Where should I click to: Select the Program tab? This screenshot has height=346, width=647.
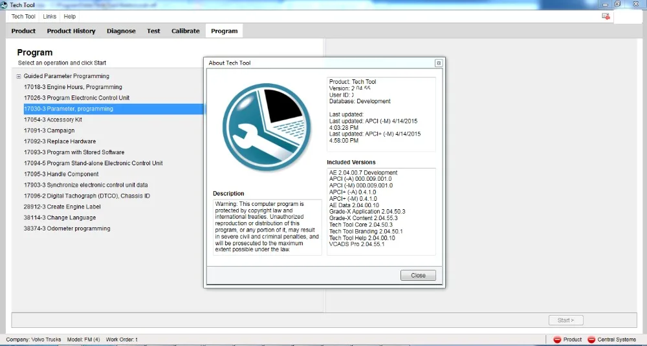(224, 31)
